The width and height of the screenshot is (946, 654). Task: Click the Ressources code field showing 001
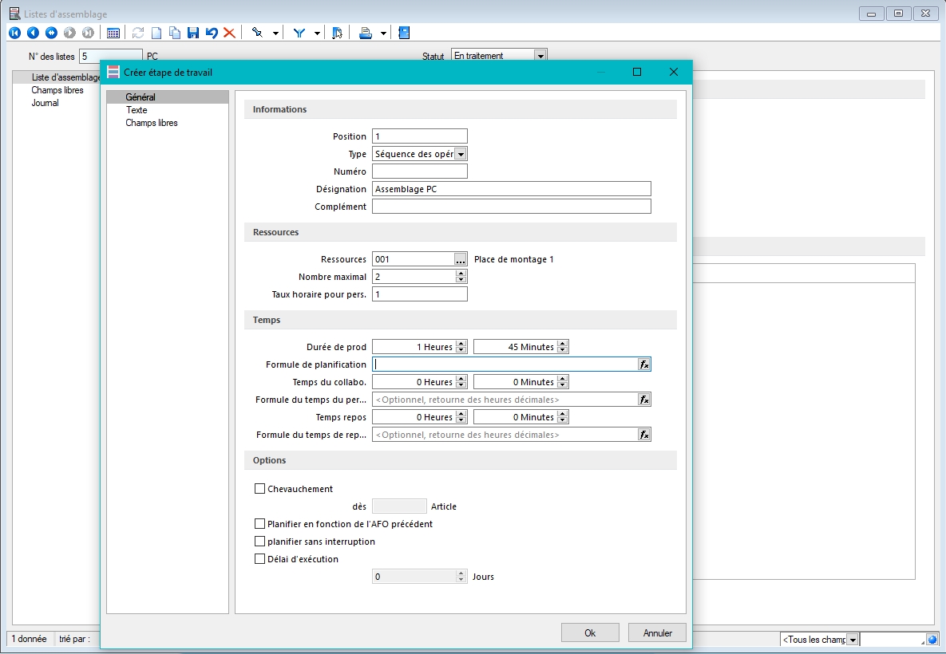pos(414,259)
